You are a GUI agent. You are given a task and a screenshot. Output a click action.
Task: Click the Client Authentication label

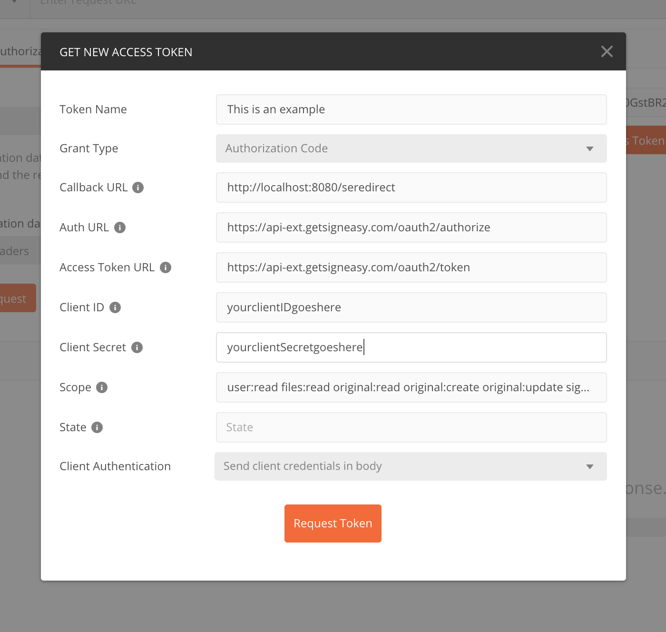[x=115, y=466]
